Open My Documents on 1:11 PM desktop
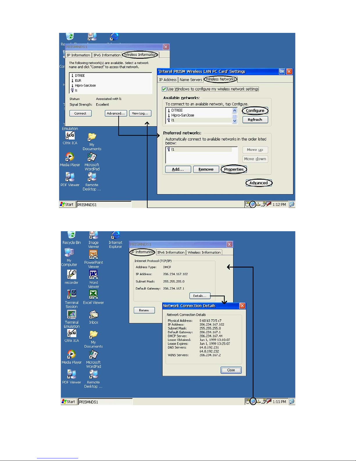The height and width of the screenshot is (461, 356). point(93,339)
